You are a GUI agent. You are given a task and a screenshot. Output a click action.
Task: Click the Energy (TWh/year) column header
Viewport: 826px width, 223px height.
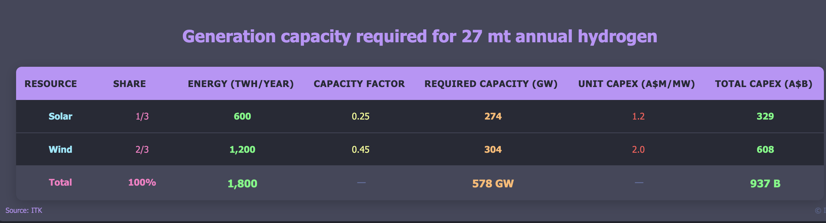click(x=241, y=84)
